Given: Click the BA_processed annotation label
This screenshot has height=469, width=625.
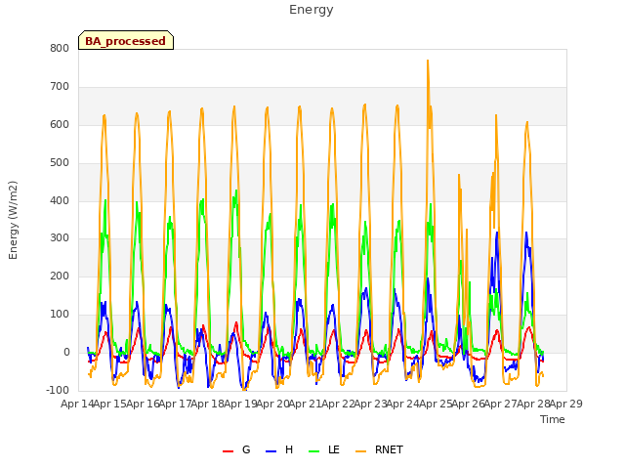Looking at the screenshot, I should pos(126,40).
